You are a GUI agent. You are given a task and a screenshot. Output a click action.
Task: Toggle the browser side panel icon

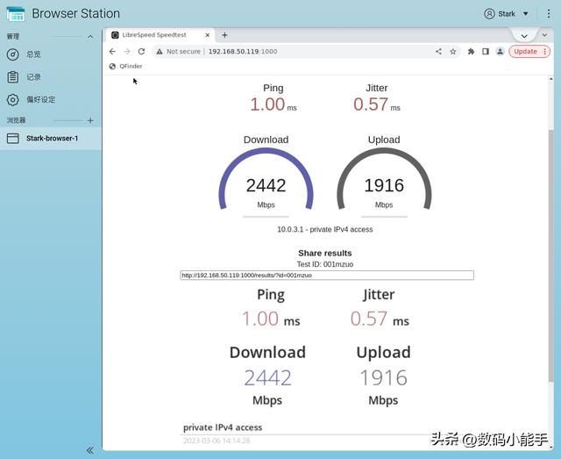click(x=486, y=52)
